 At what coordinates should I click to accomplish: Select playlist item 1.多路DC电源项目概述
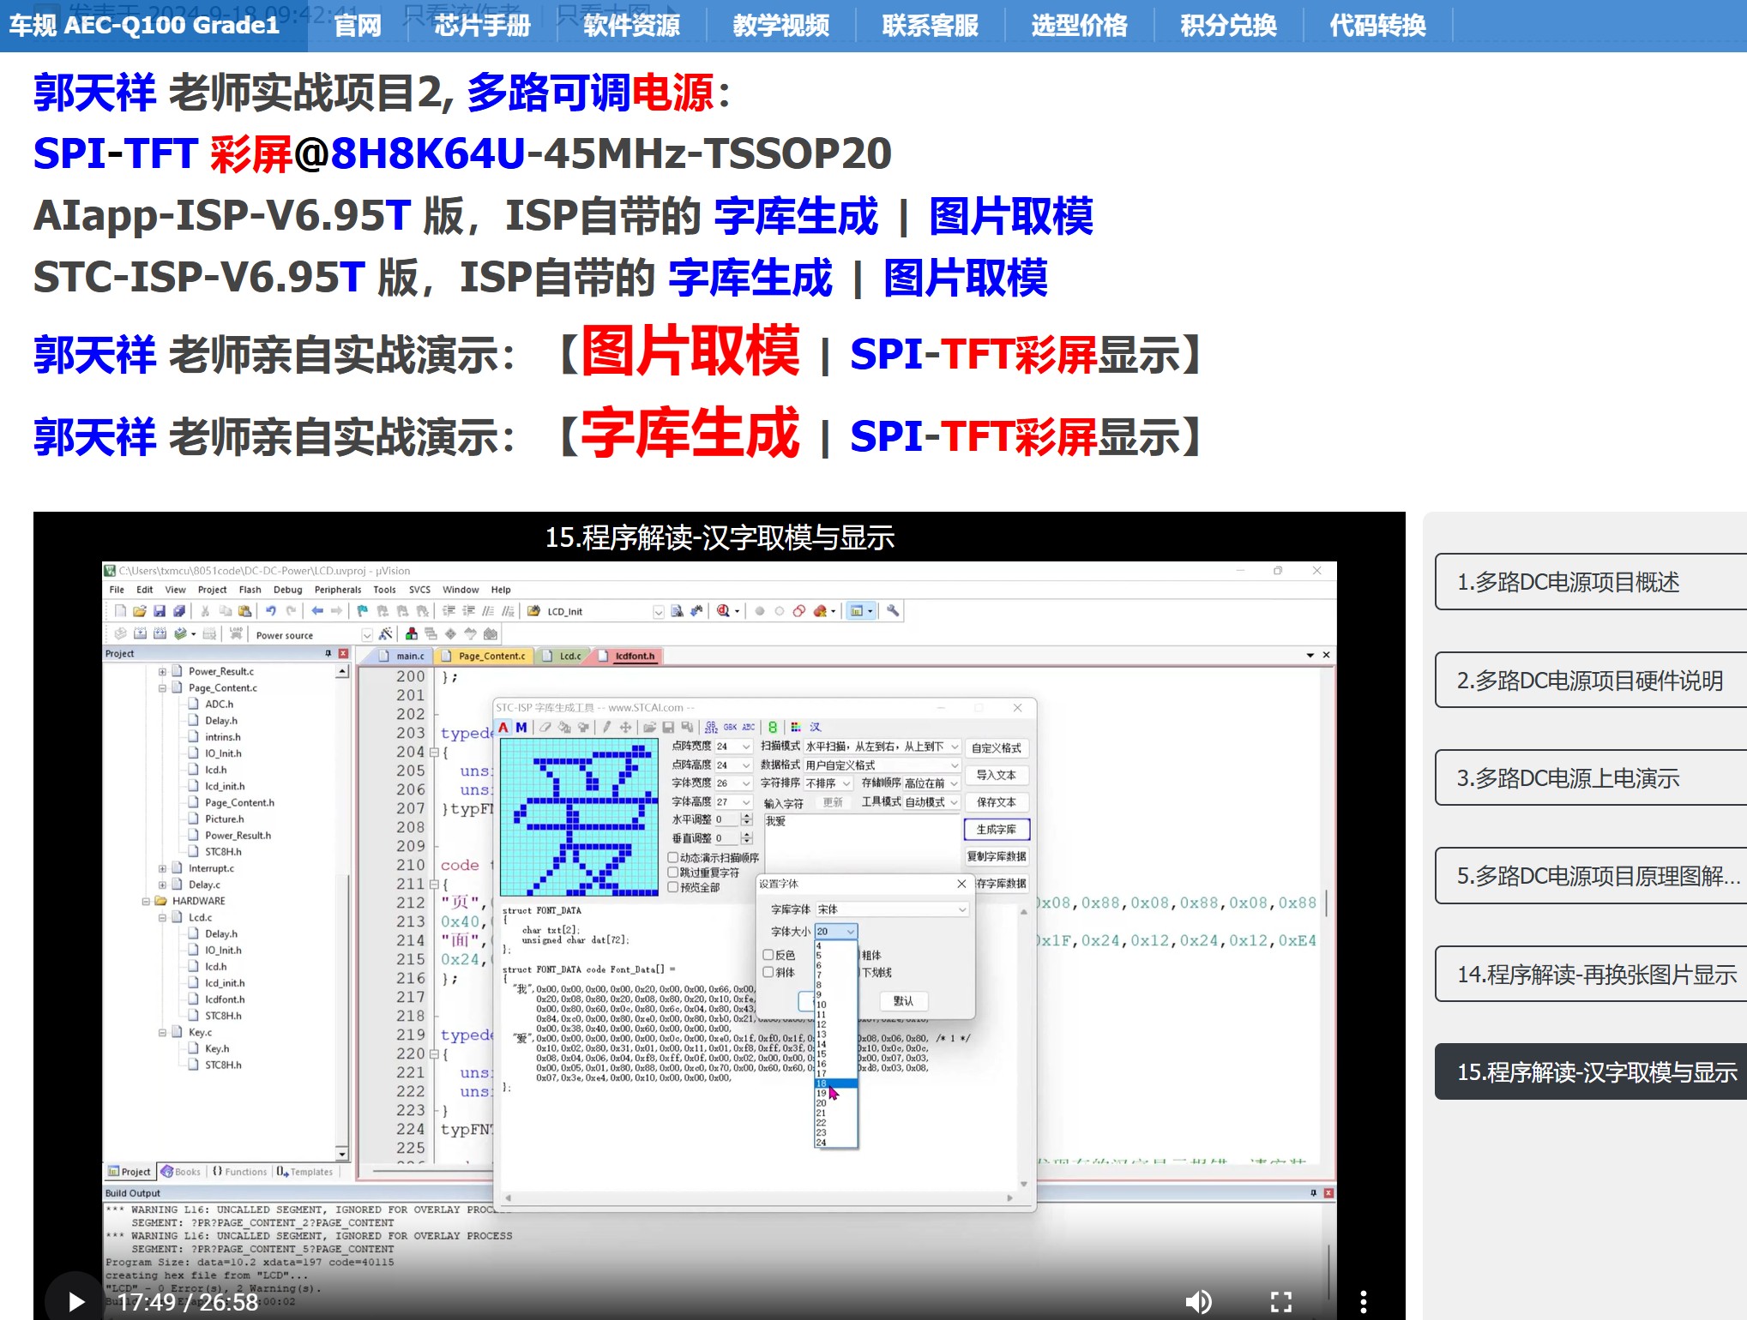[x=1591, y=582]
